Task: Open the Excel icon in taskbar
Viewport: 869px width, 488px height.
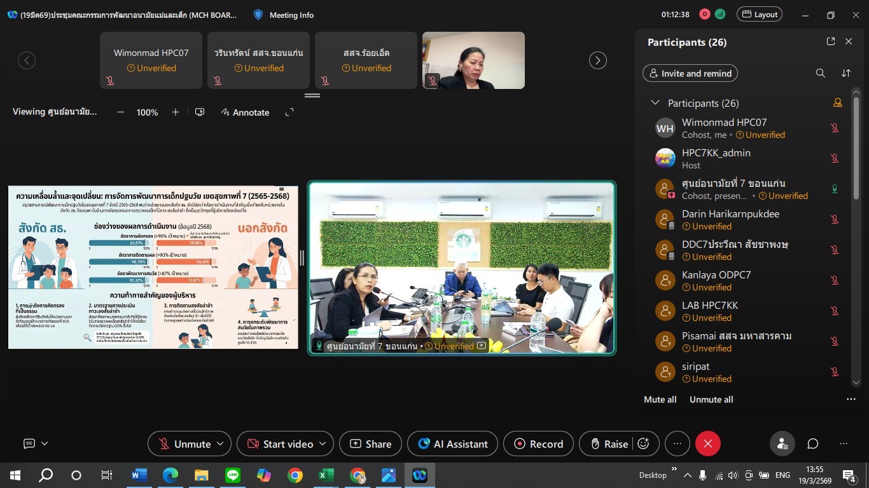Action: click(x=326, y=475)
